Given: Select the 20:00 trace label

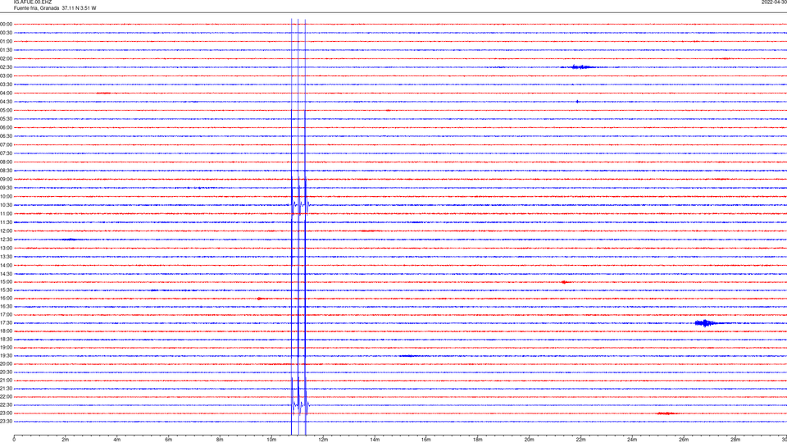Looking at the screenshot, I should tap(6, 364).
